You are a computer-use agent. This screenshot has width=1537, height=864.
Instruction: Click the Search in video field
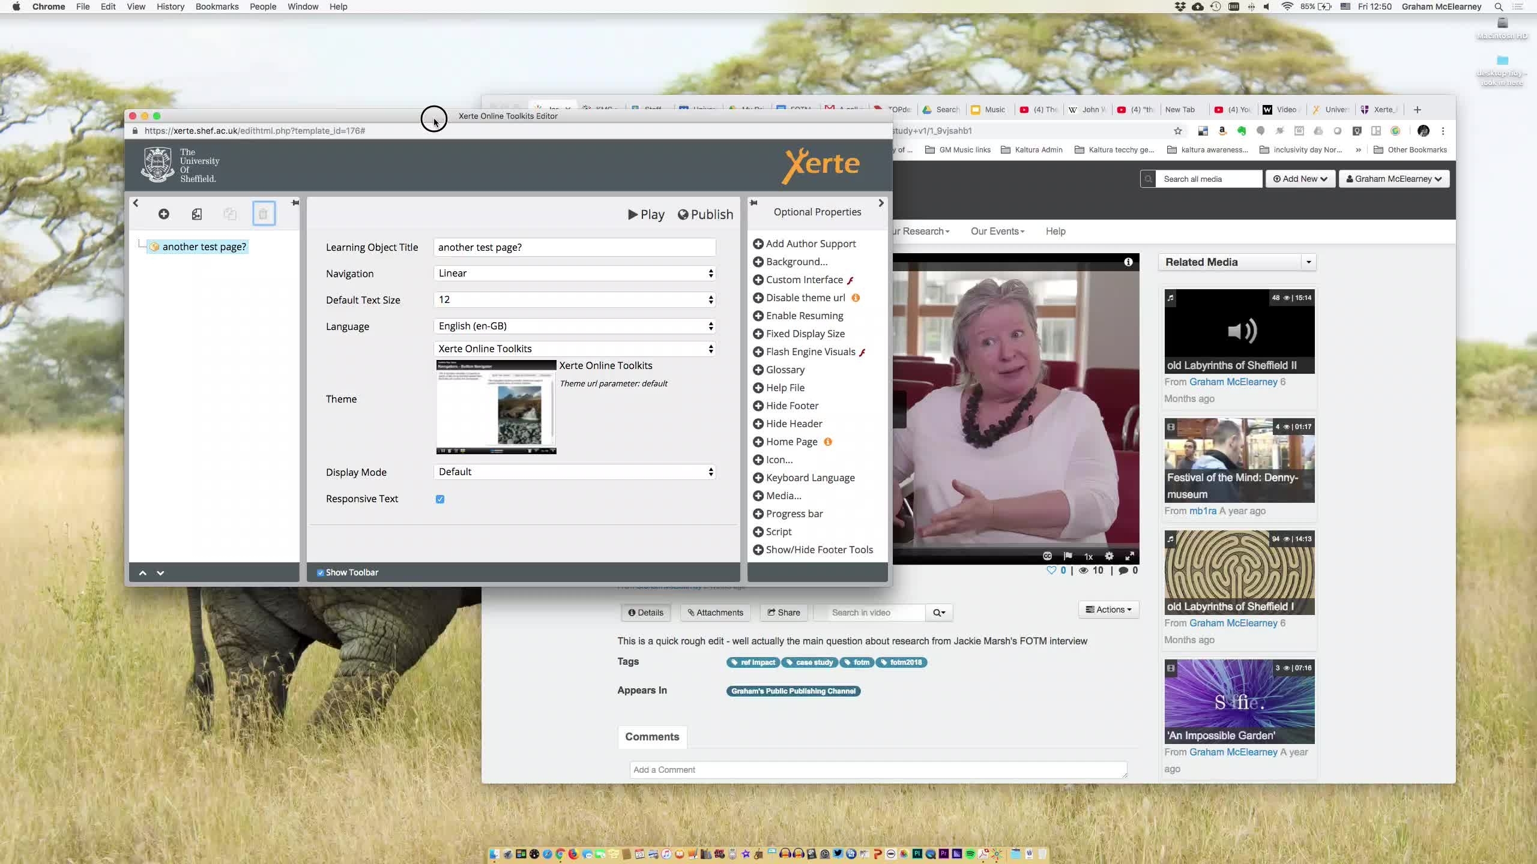869,613
